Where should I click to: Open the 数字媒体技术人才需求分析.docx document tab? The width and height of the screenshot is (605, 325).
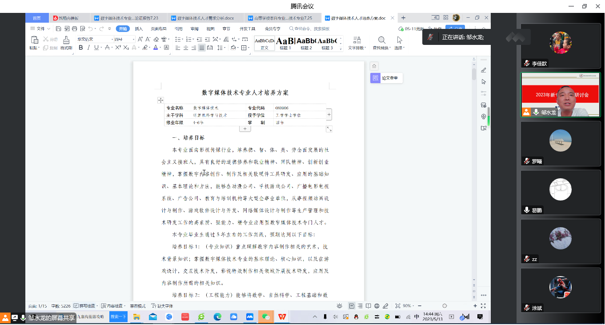click(x=205, y=18)
